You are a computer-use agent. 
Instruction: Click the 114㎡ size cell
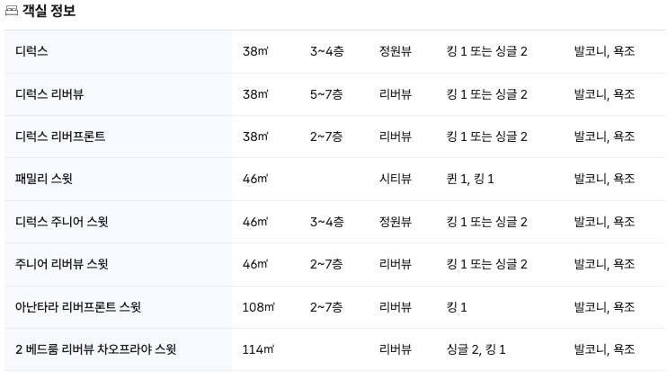coord(258,349)
